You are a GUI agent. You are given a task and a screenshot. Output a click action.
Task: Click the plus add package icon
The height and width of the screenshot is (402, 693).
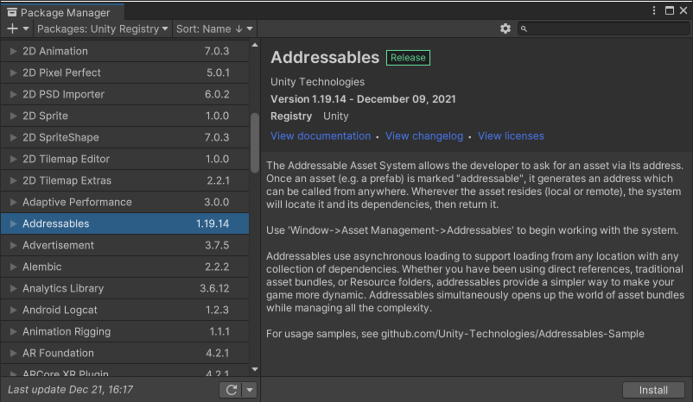pos(13,29)
